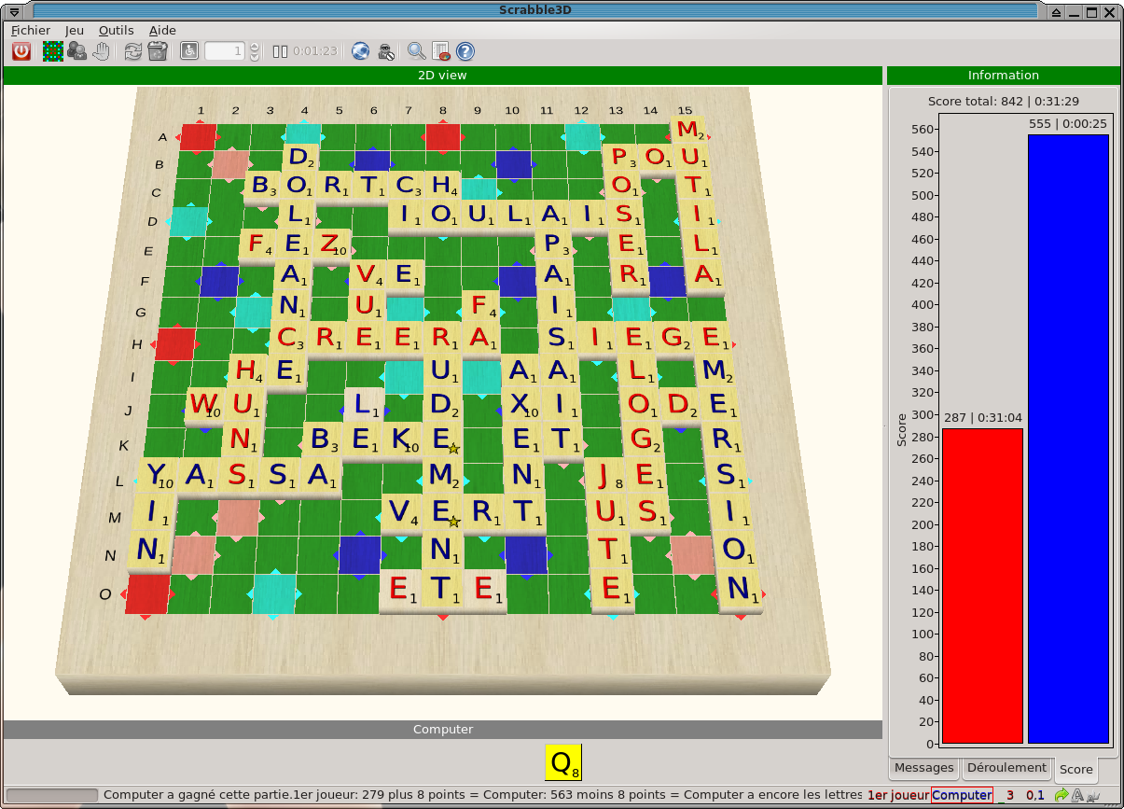
Task: Open the Aide menu
Action: (162, 30)
